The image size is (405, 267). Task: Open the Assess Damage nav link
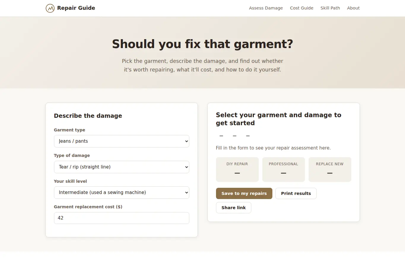pos(266,8)
